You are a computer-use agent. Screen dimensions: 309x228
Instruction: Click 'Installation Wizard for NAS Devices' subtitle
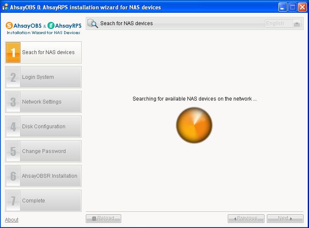(43, 32)
